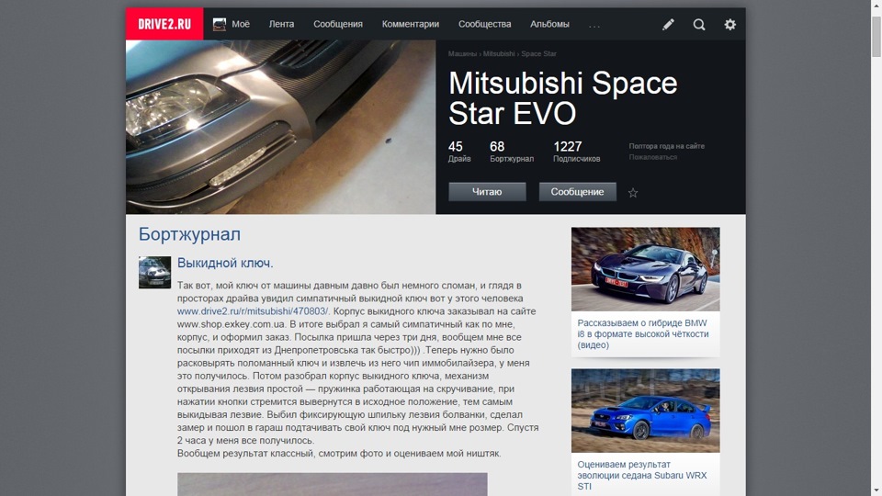Open the pencil write-post icon
Viewport: 882px width, 496px height.
tap(668, 24)
